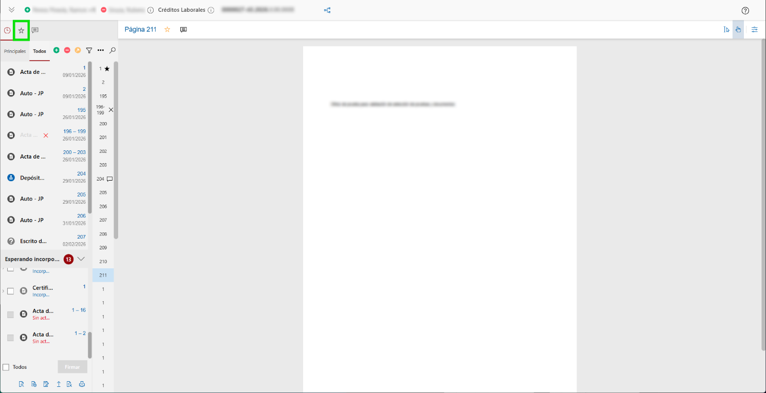Open page range link '200 – 203'
The image size is (766, 393).
click(74, 152)
